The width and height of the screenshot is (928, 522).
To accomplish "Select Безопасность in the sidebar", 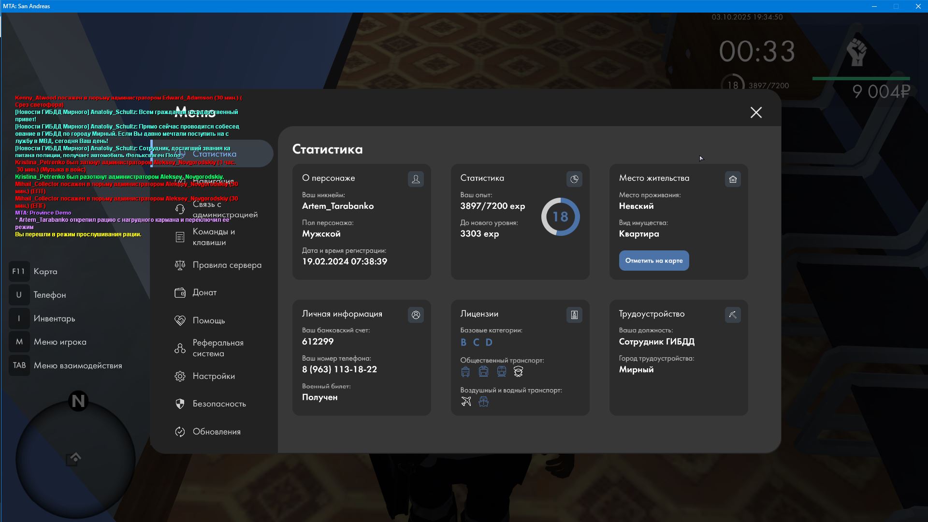I will 219,404.
